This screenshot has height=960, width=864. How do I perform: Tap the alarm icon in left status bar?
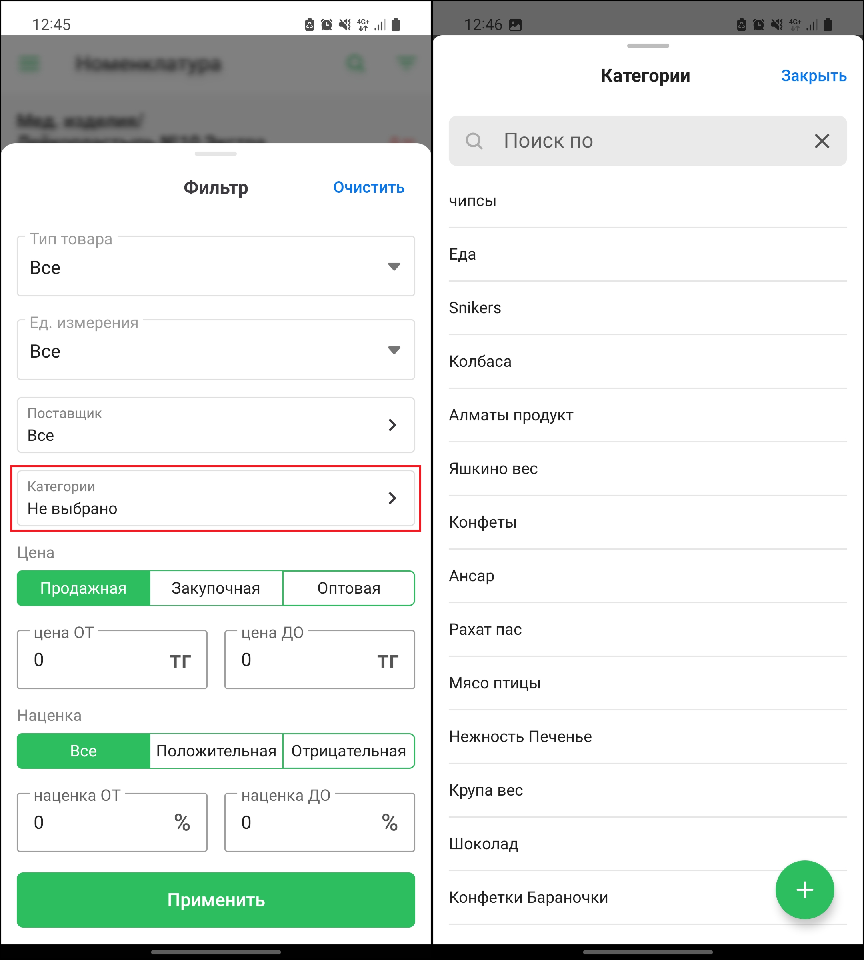coord(326,25)
